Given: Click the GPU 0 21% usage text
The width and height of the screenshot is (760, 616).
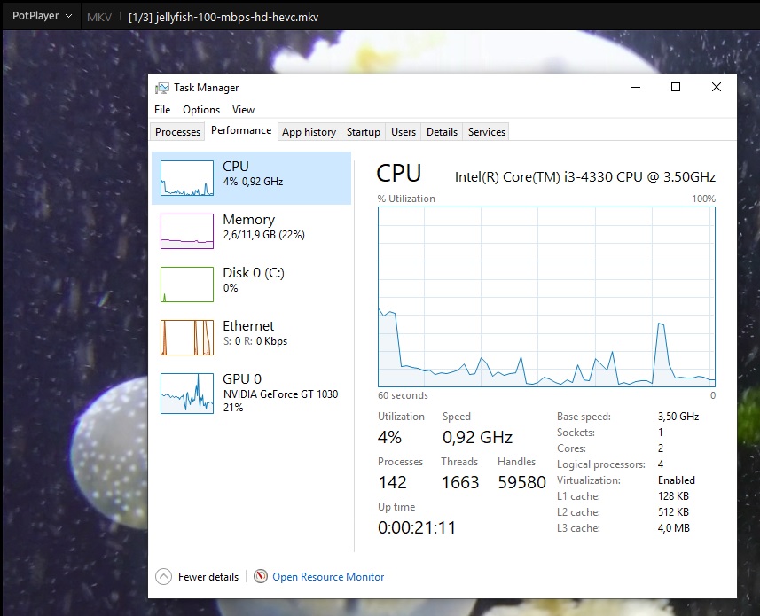Looking at the screenshot, I should click(x=233, y=408).
